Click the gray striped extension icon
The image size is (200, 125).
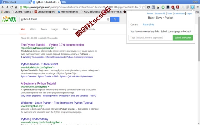pyautogui.click(x=187, y=7)
